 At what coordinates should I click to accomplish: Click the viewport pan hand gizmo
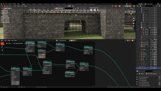tap(134, 21)
